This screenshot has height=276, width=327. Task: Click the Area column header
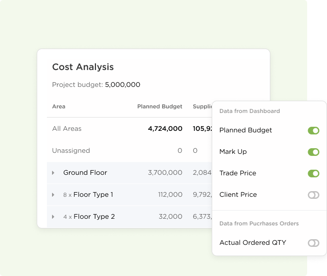pos(59,106)
